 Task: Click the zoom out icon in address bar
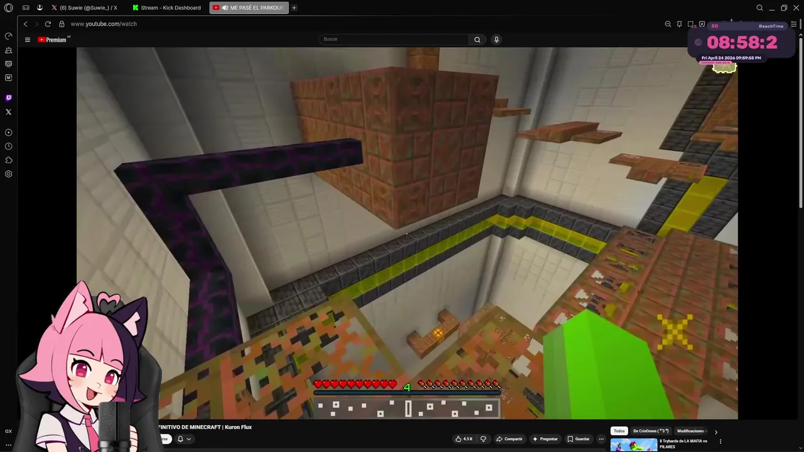[668, 24]
